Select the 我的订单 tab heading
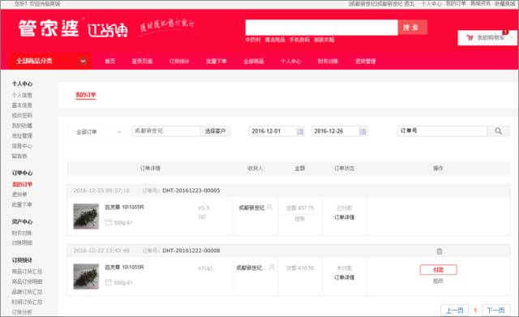Viewport: 519px width, 317px height. click(x=86, y=95)
